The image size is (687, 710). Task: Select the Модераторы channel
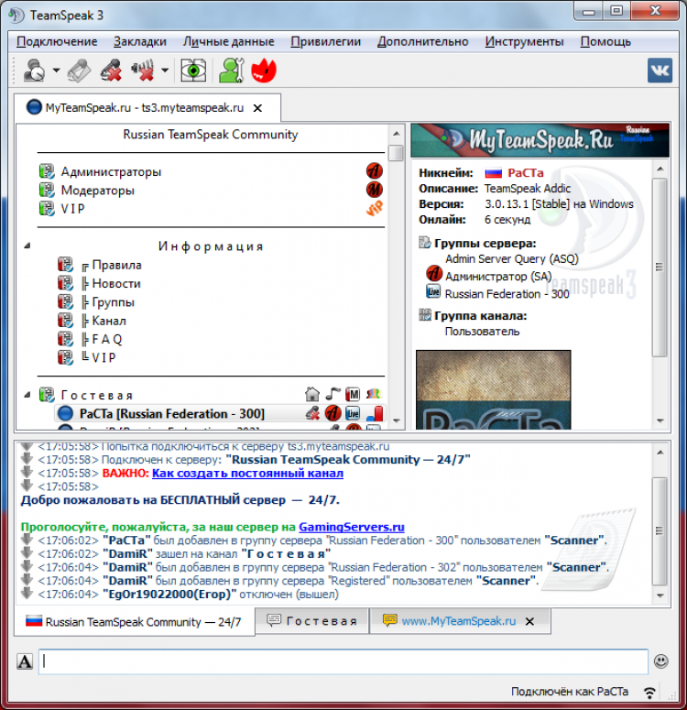98,191
